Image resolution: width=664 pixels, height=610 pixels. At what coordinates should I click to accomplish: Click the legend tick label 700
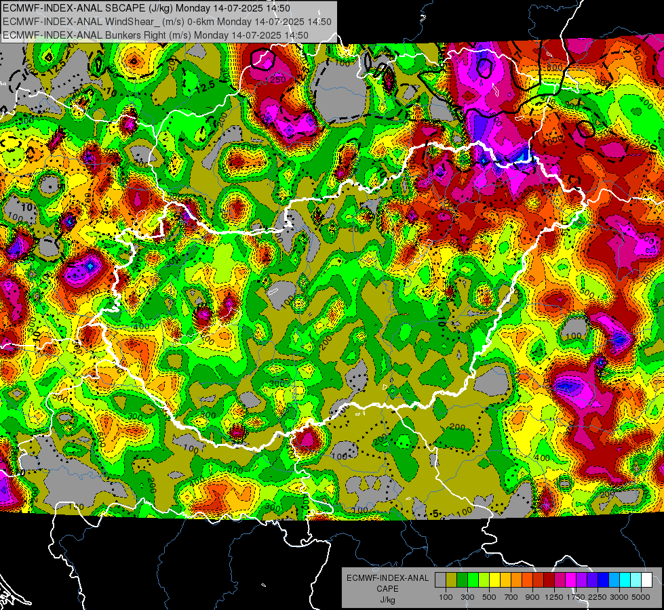(511, 597)
